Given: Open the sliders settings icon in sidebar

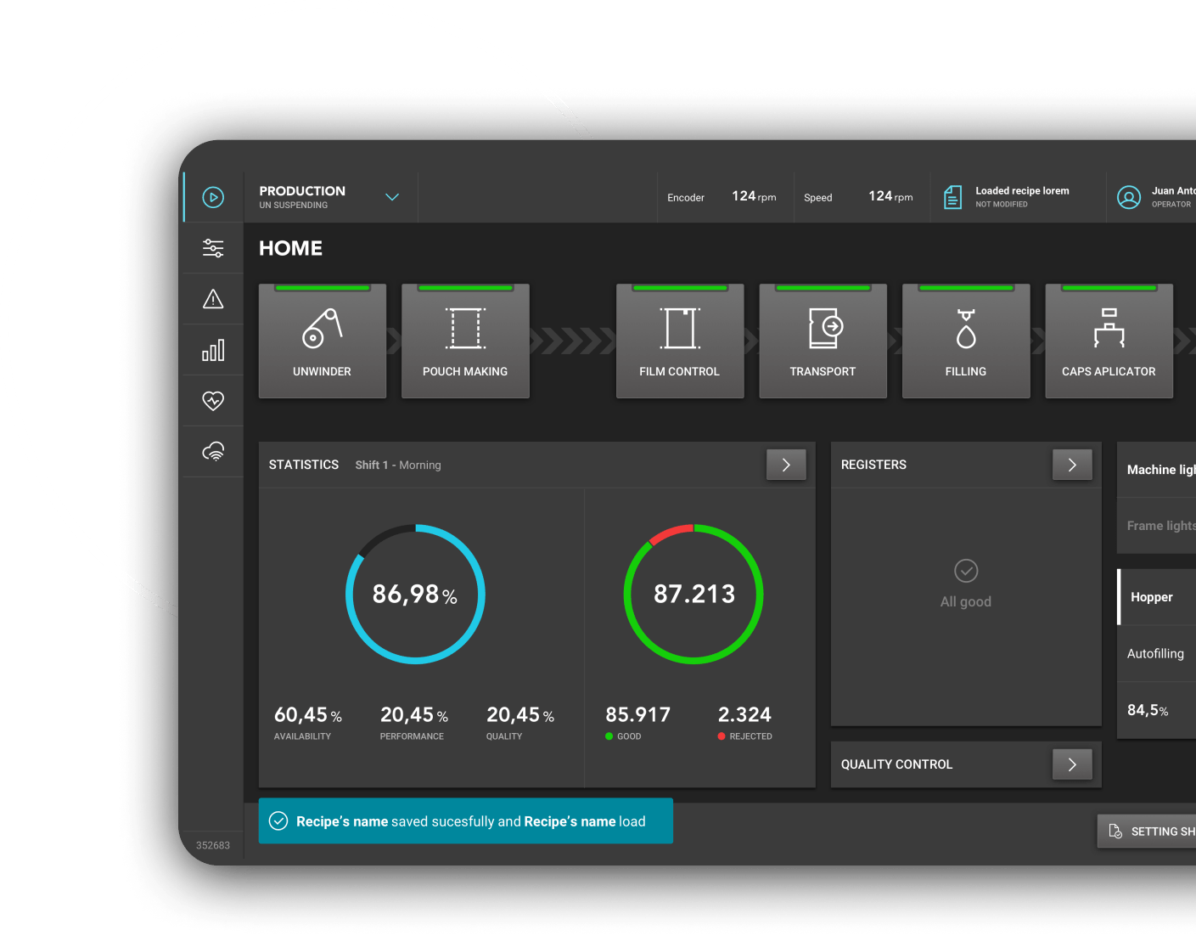Looking at the screenshot, I should [213, 248].
